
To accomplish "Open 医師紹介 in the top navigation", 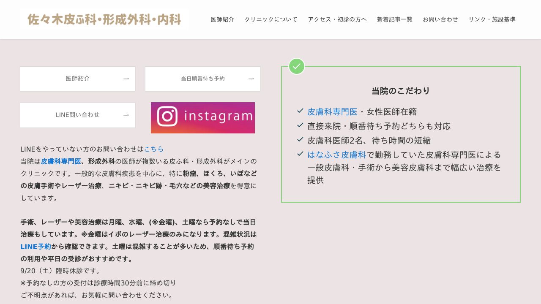I will point(222,19).
